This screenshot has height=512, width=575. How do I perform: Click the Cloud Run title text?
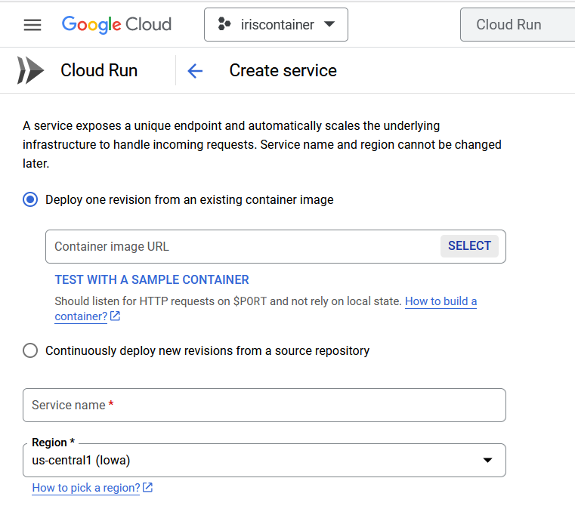pyautogui.click(x=99, y=70)
